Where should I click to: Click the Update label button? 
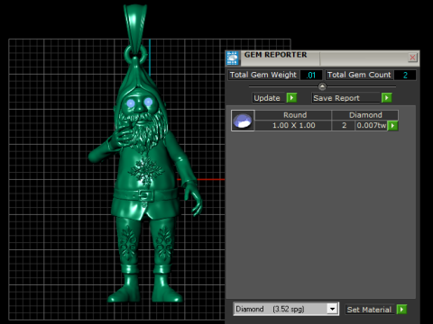[x=268, y=98]
